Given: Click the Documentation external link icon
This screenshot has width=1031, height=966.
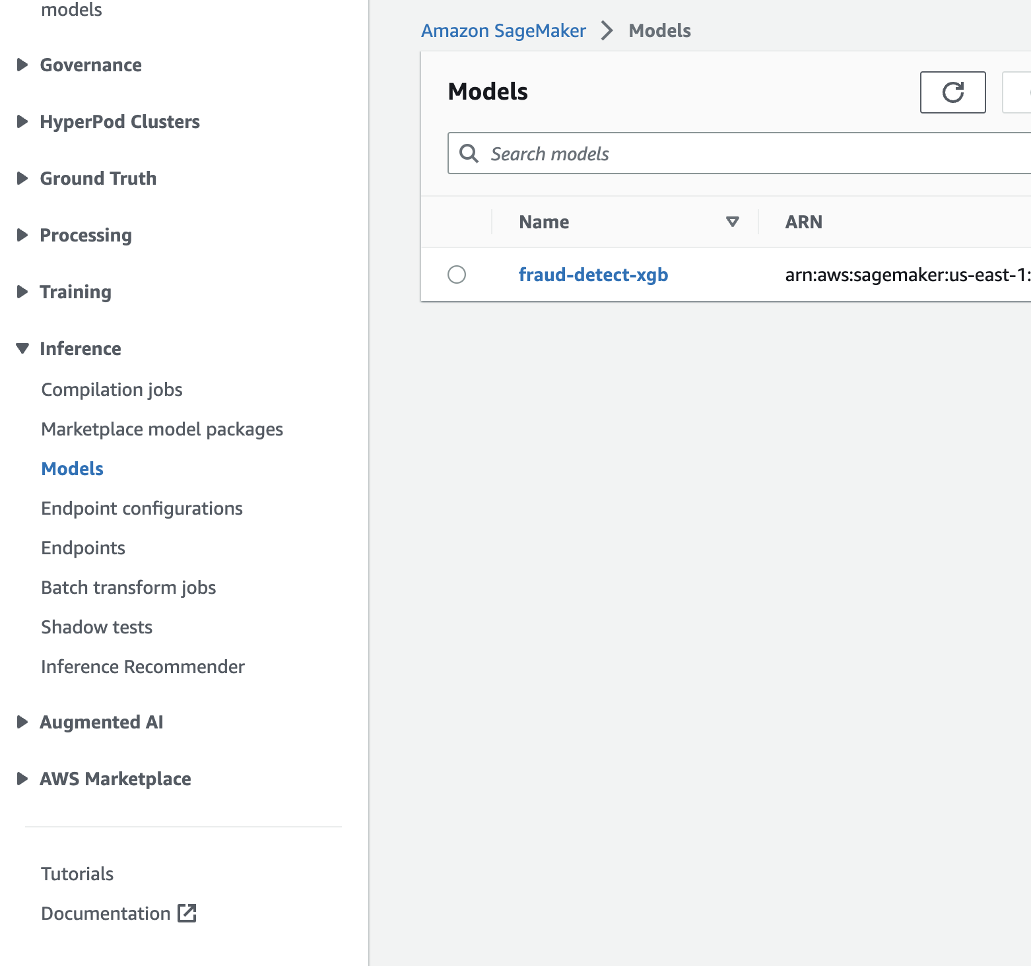Looking at the screenshot, I should coord(187,913).
